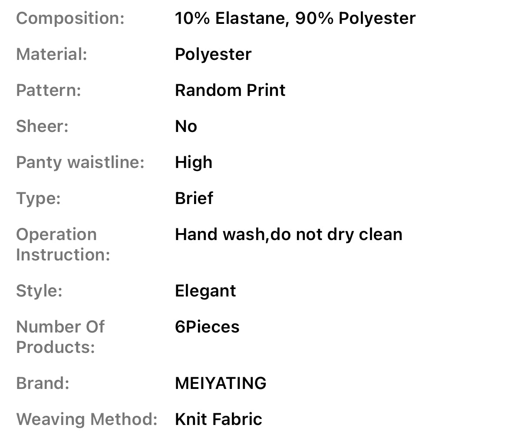Click the Composition label

click(70, 18)
